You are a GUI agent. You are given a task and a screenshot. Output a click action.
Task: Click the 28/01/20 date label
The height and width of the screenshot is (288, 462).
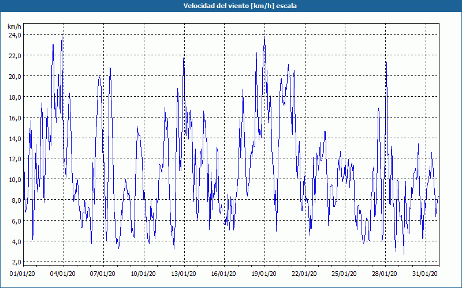(x=385, y=274)
